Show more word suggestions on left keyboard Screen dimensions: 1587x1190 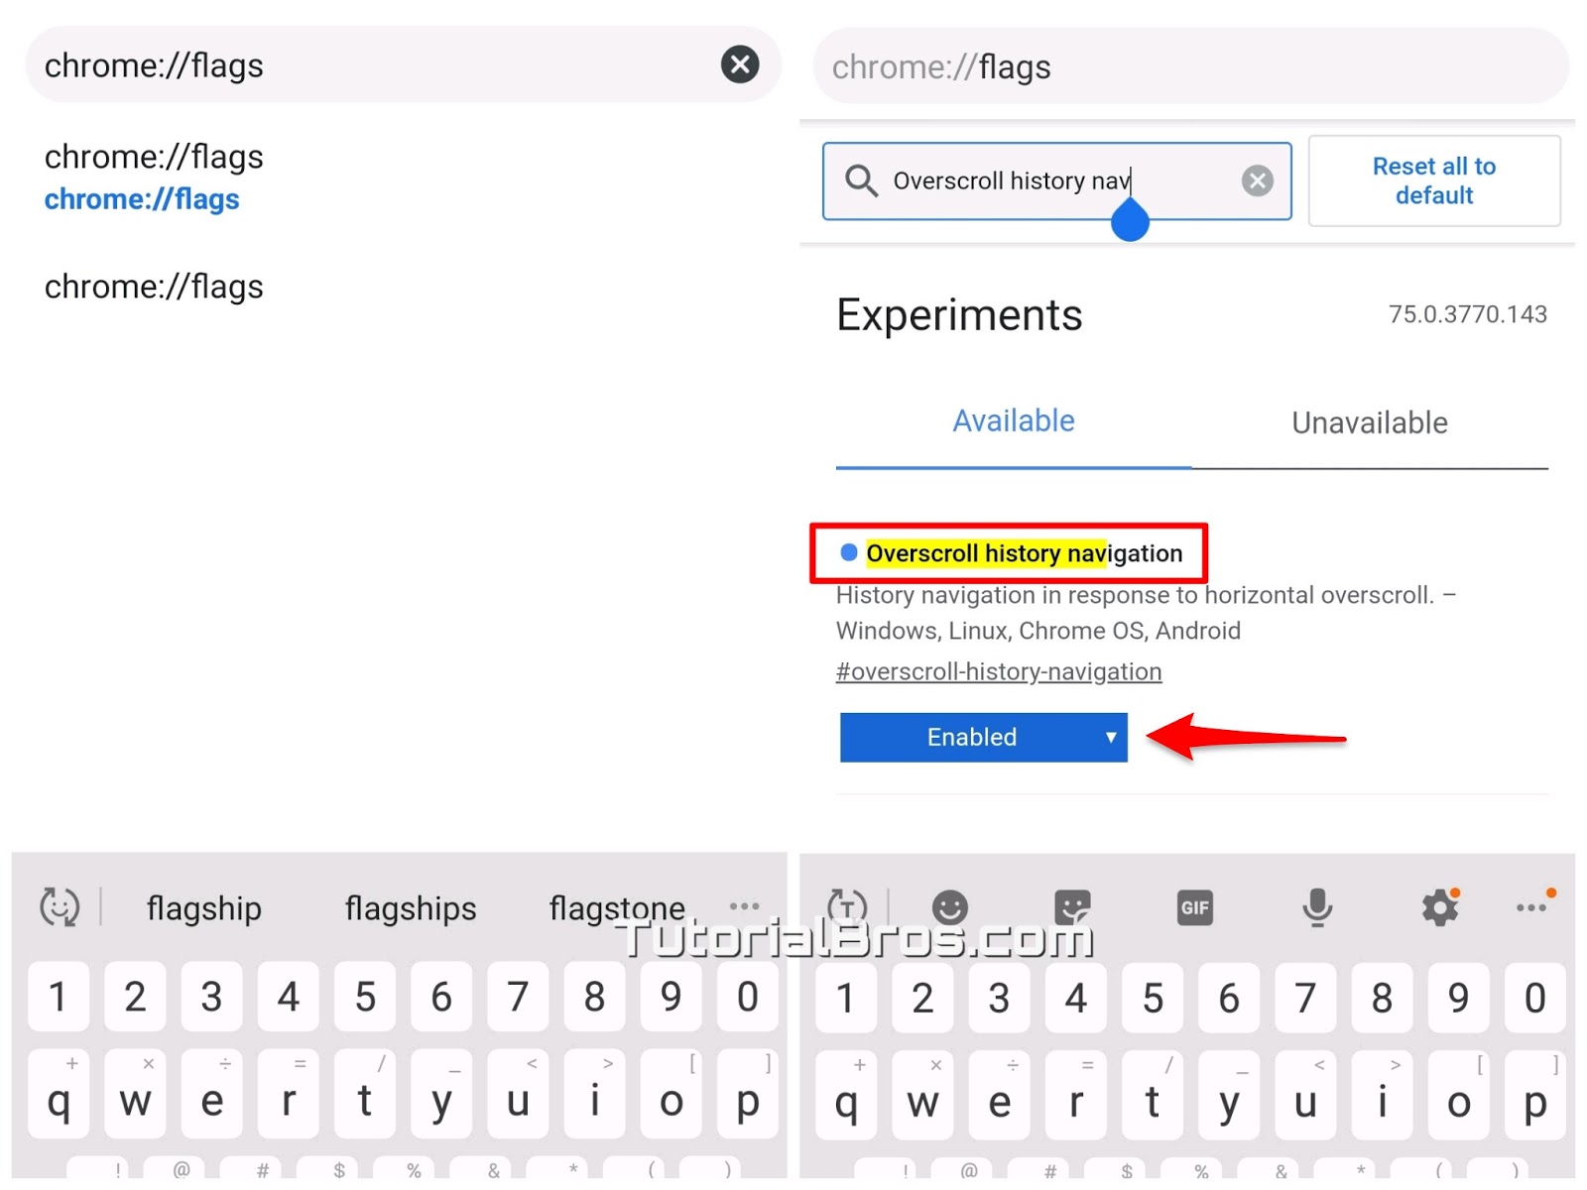pyautogui.click(x=744, y=905)
